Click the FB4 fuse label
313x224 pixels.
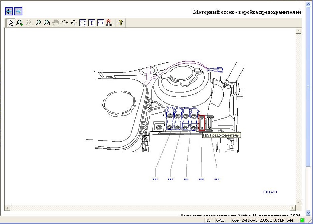(186, 180)
